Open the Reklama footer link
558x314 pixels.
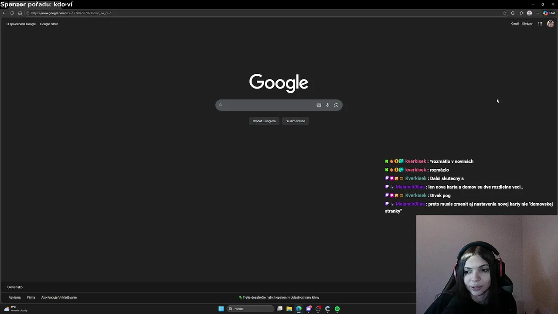(x=14, y=297)
